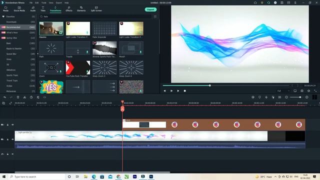This screenshot has height=180, width=320.
Task: Collapse the category sidebar arrow
Action: (x=37, y=53)
